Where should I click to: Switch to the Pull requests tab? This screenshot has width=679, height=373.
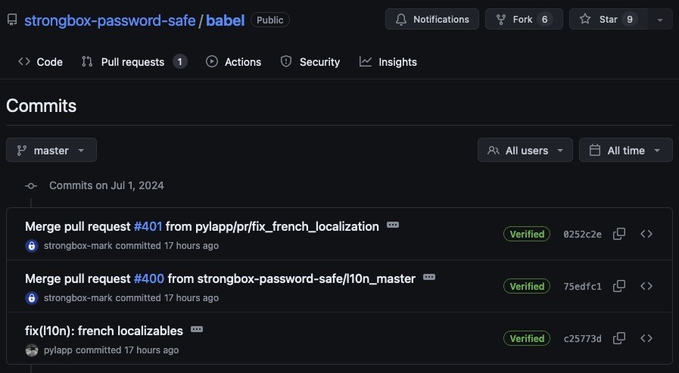pos(134,62)
